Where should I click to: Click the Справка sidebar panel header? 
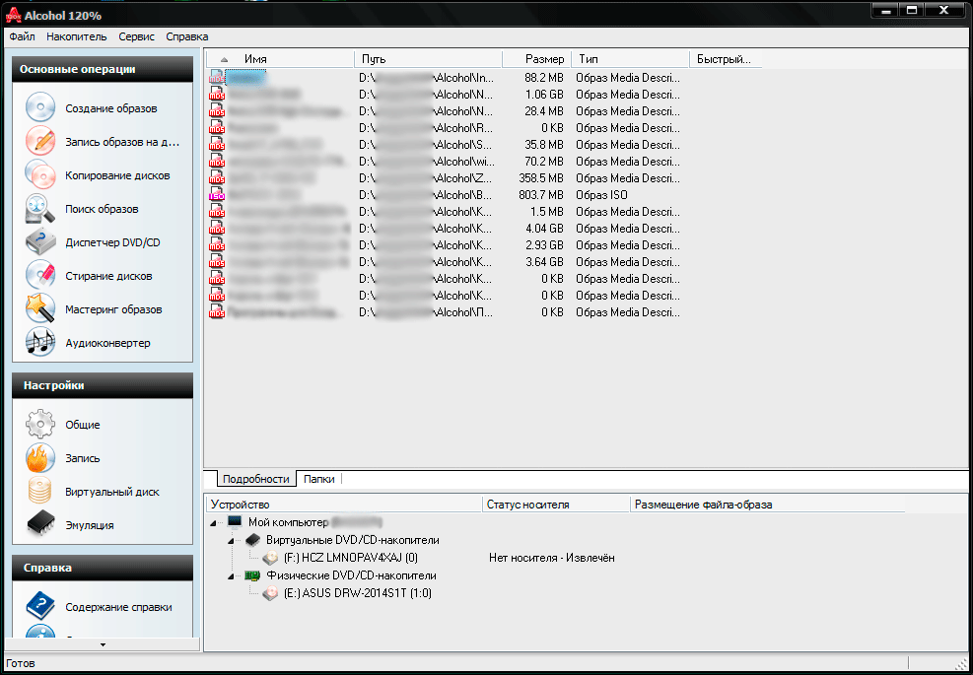click(x=103, y=568)
